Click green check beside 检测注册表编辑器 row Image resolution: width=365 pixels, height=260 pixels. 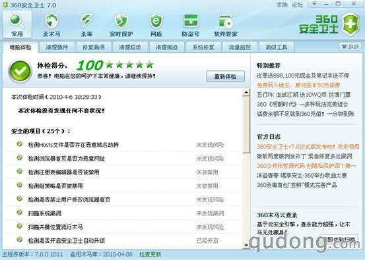[20, 171]
